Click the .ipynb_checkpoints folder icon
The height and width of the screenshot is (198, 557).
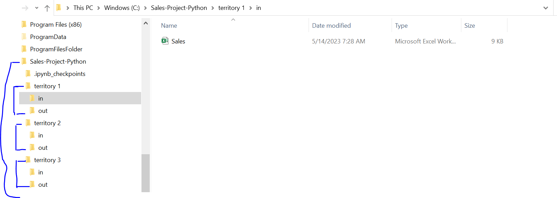tap(28, 74)
